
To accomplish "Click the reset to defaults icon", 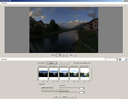I will coord(126,59).
